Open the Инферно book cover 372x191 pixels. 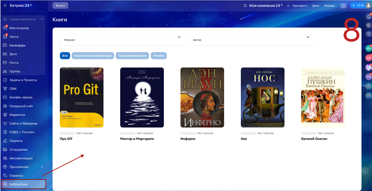click(202, 97)
